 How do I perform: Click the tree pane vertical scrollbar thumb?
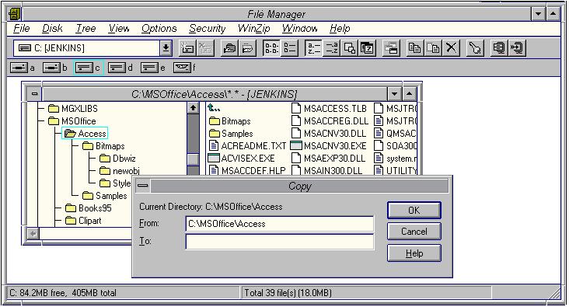[193, 159]
